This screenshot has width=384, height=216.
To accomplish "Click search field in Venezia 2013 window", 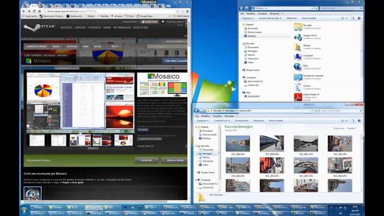I will (x=341, y=110).
